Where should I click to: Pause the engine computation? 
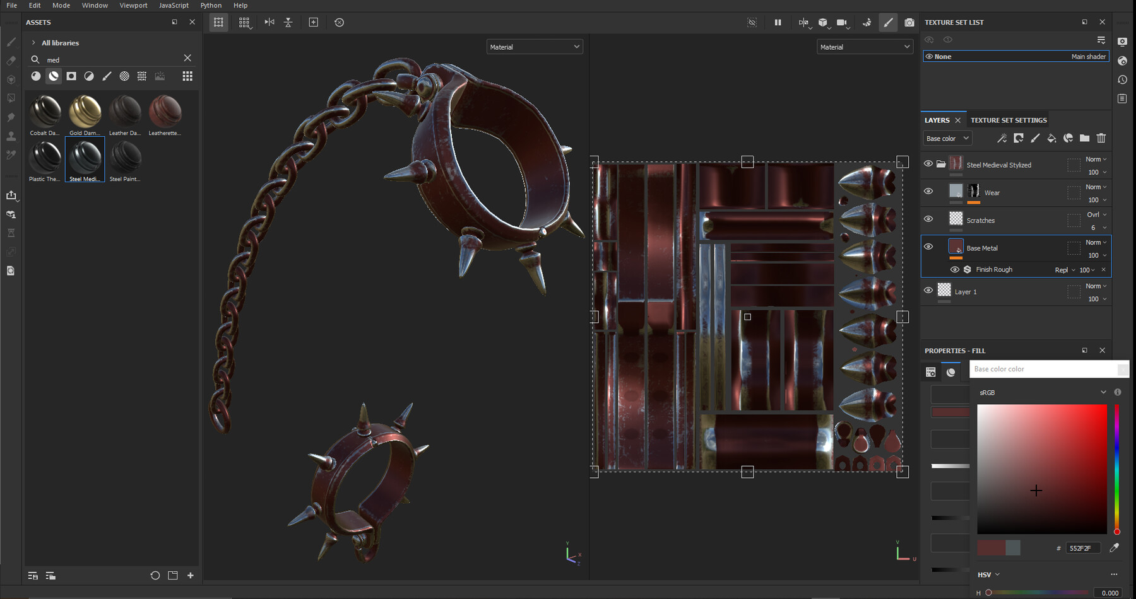click(778, 22)
